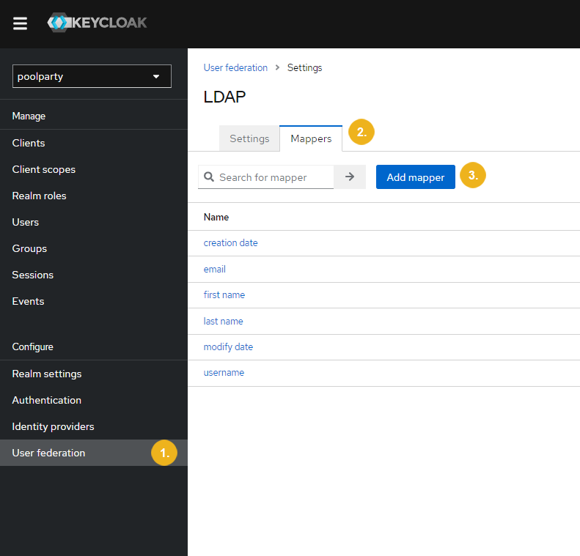580x556 pixels.
Task: Open the first name mapper
Action: tap(224, 294)
